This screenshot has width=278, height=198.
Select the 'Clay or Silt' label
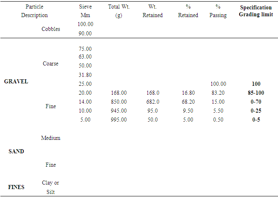pyautogui.click(x=51, y=187)
